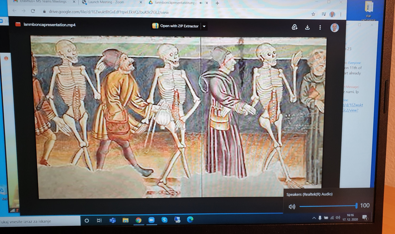
Task: Open star računalnik desktop folder
Action: 369,11
